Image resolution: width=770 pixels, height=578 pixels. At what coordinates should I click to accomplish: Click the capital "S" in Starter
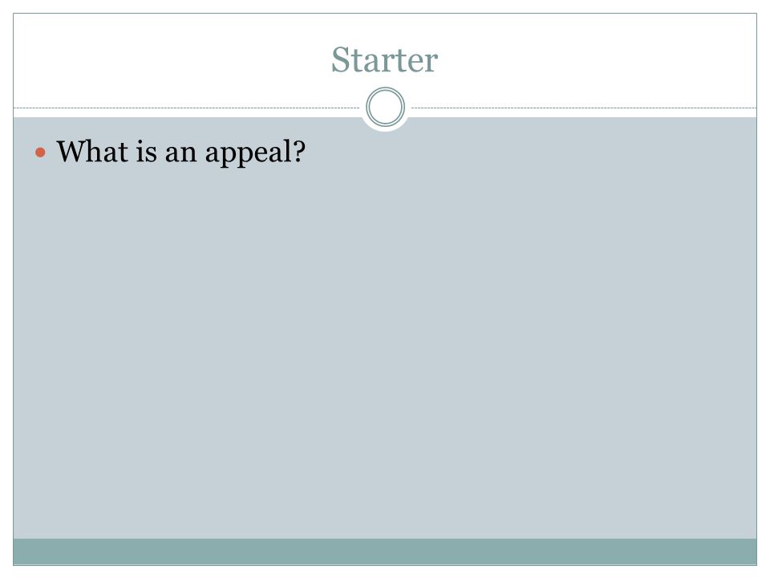[x=342, y=60]
